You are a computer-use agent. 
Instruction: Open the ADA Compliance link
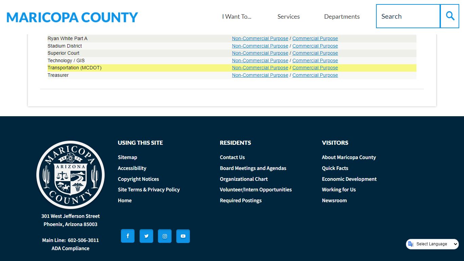click(x=70, y=248)
